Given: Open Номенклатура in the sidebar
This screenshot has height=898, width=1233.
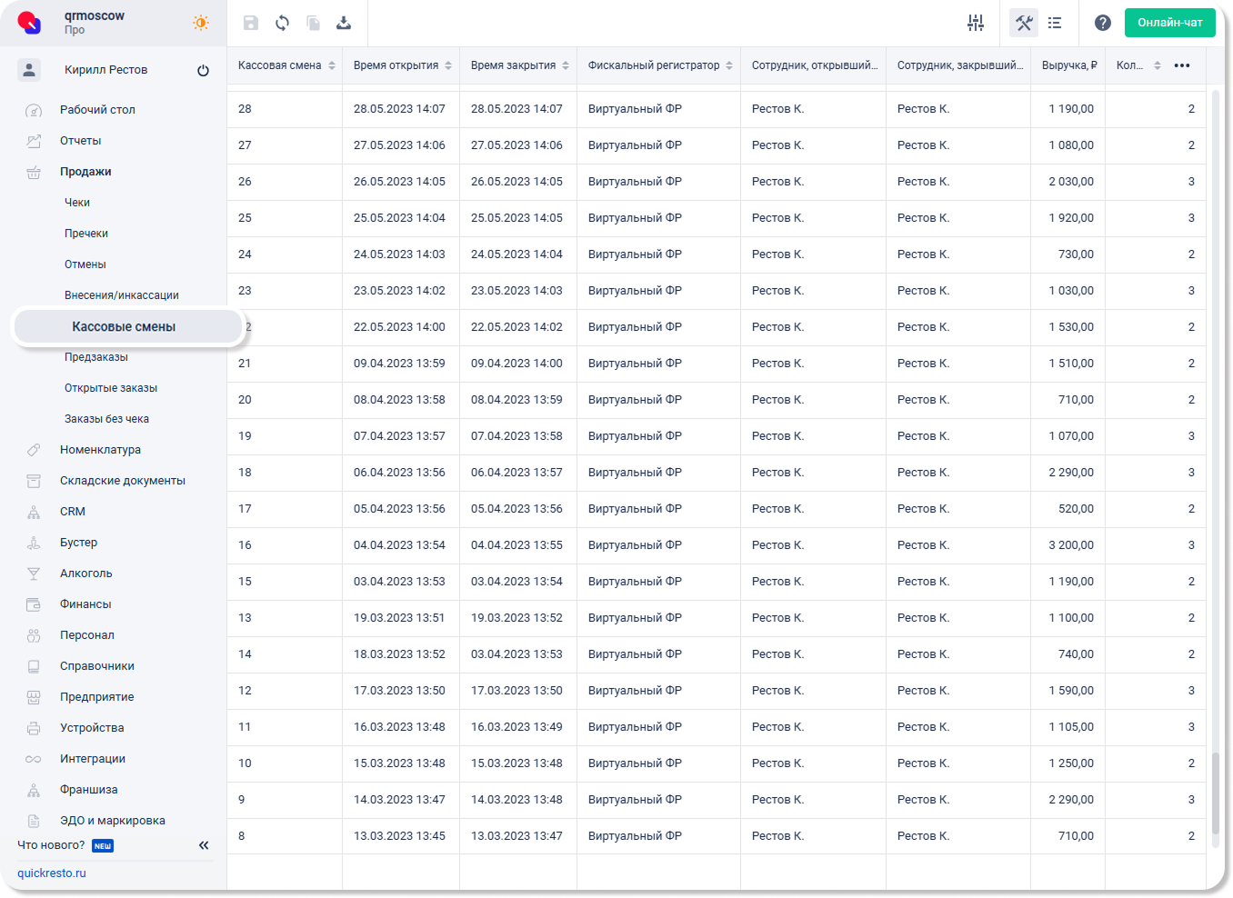Looking at the screenshot, I should click(x=100, y=450).
